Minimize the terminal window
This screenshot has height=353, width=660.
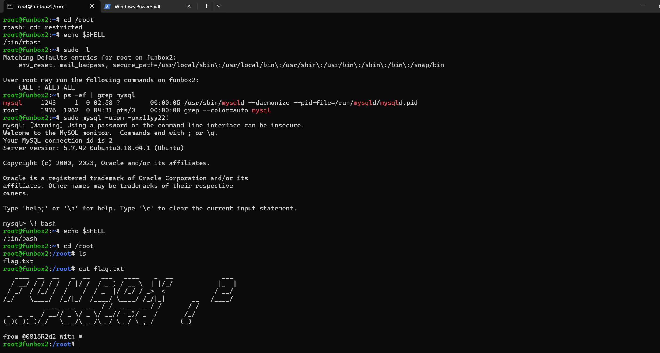pyautogui.click(x=643, y=6)
